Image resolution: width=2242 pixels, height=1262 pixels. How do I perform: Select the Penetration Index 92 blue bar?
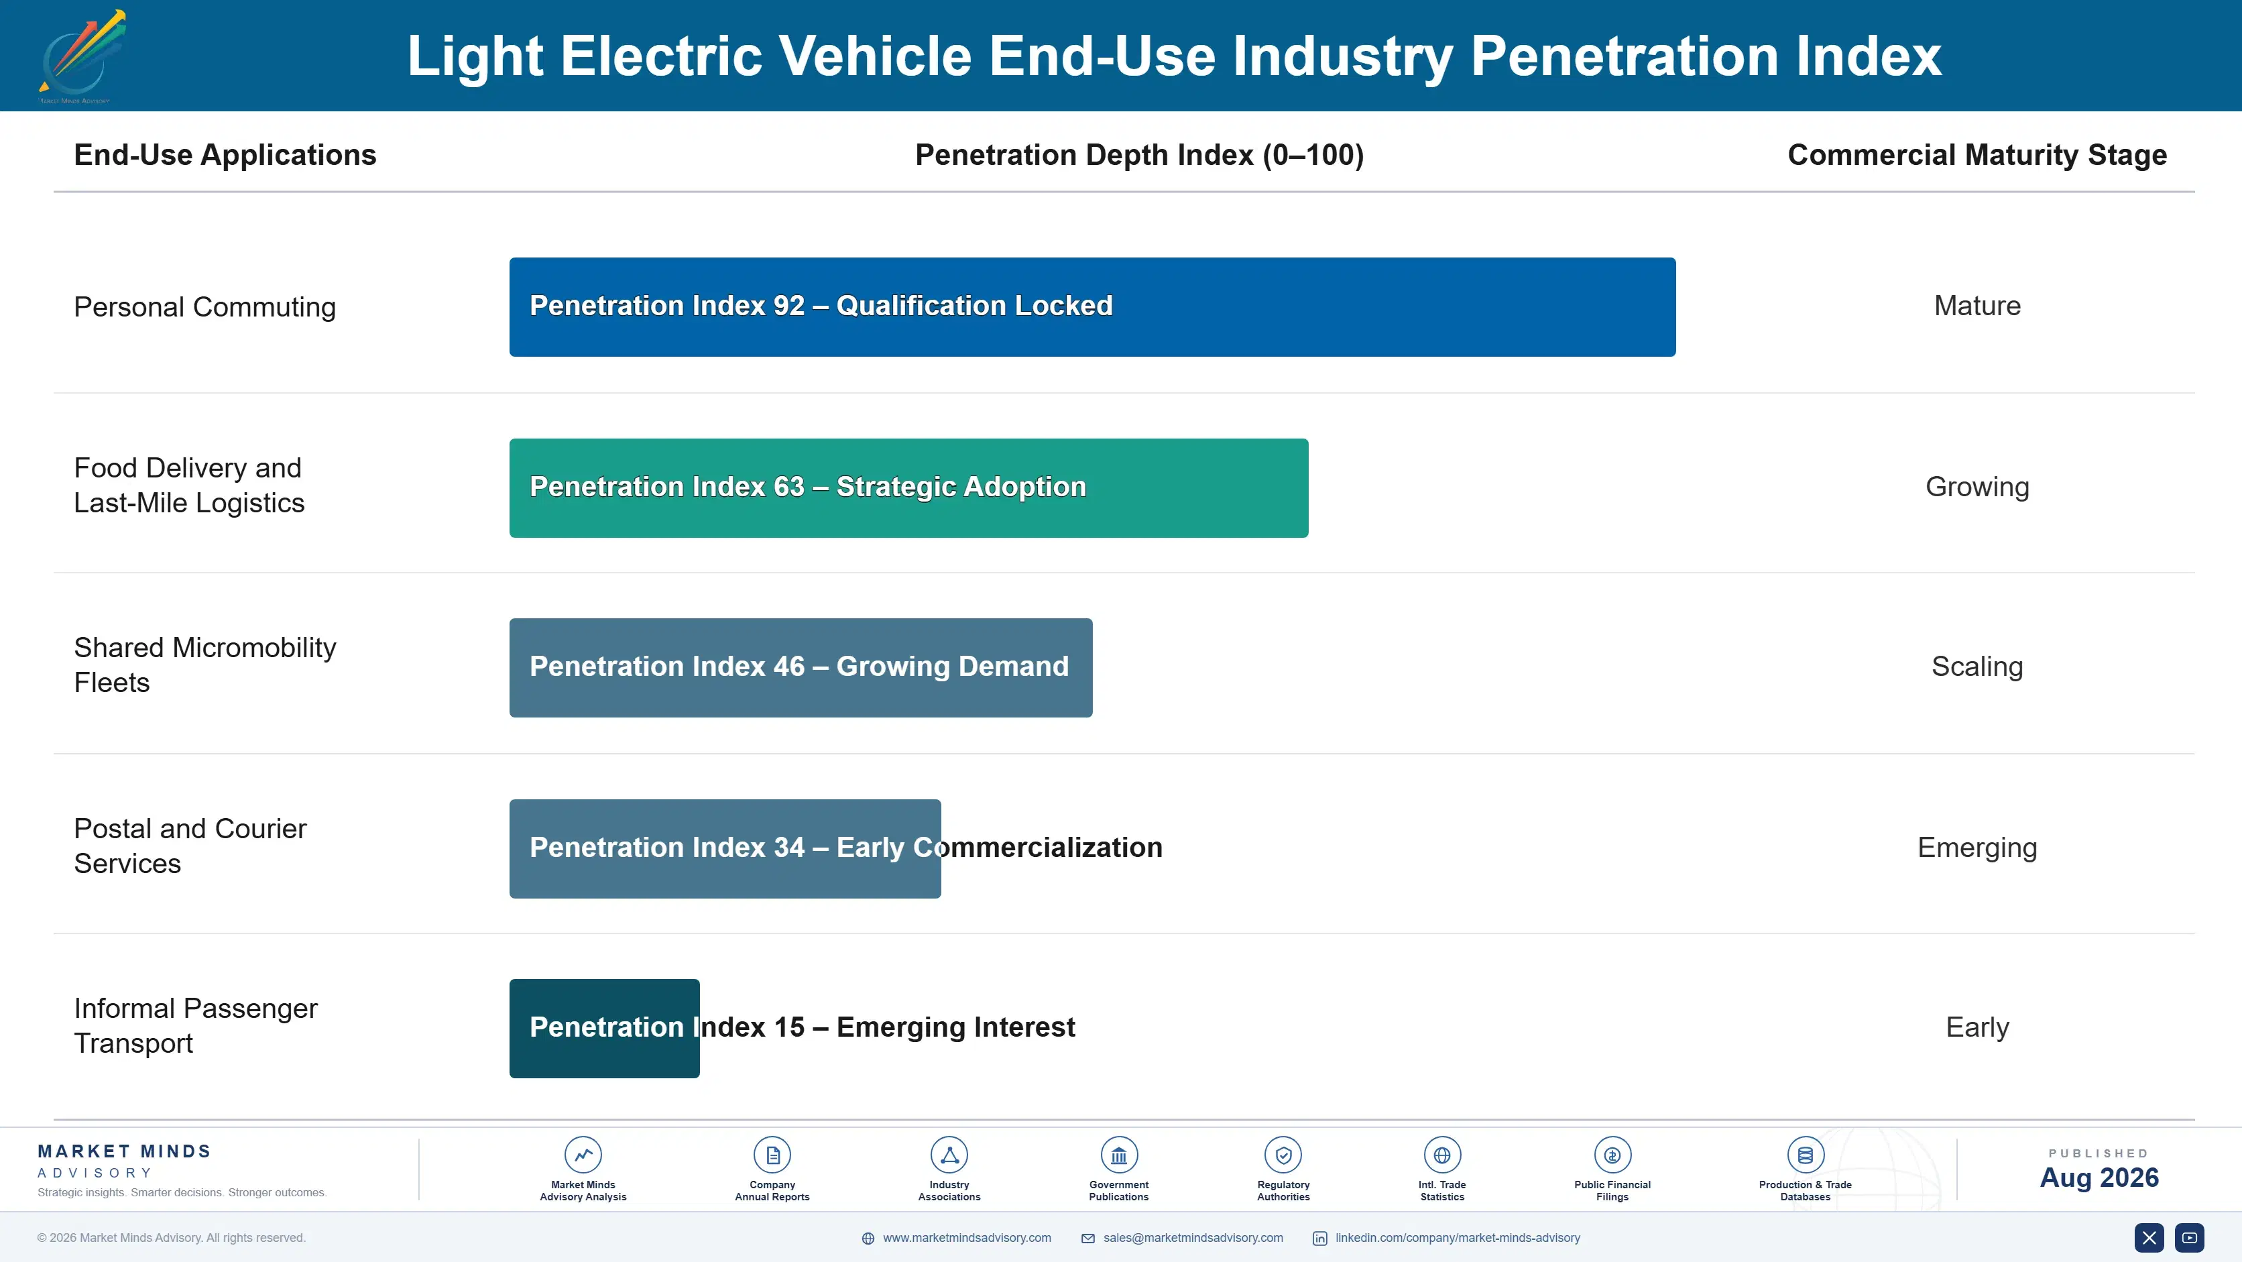pyautogui.click(x=1092, y=306)
